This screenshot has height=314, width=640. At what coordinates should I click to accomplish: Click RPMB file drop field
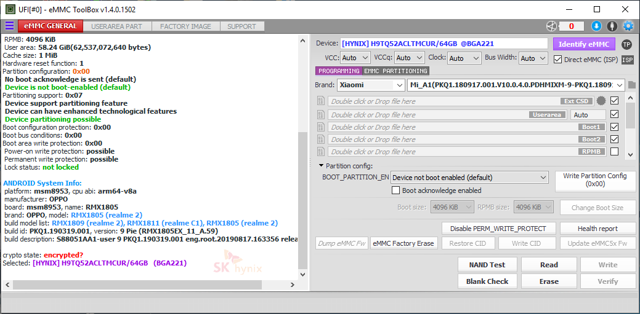click(466, 152)
